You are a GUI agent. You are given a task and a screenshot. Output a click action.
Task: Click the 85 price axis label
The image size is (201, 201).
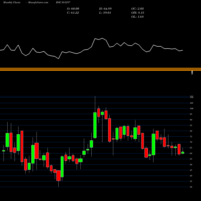click(191, 125)
